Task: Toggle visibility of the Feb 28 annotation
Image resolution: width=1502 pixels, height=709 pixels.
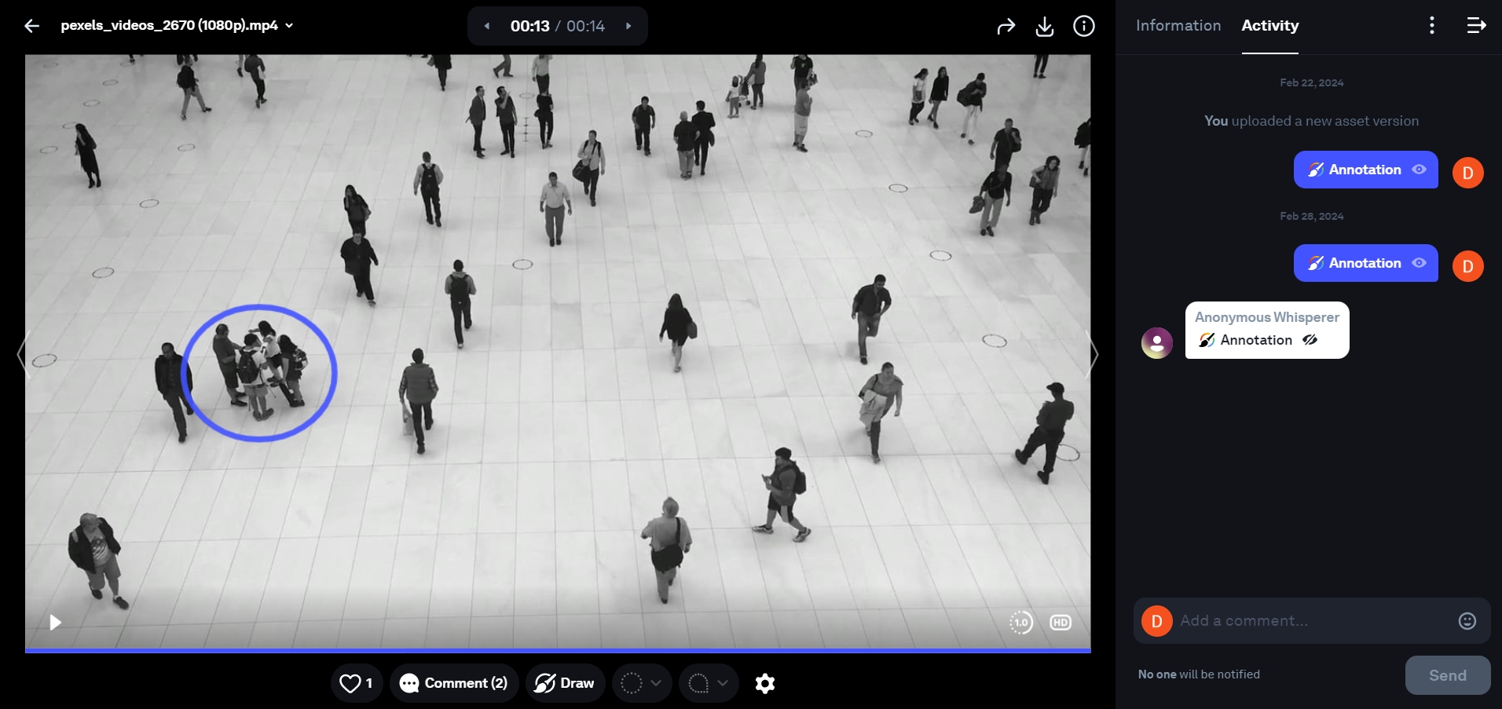Action: coord(1419,263)
